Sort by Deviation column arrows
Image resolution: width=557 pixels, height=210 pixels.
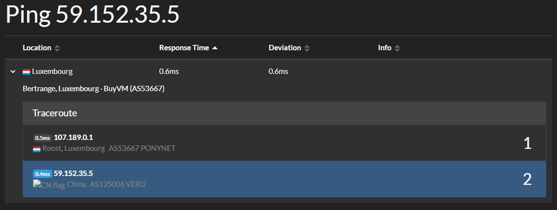307,48
